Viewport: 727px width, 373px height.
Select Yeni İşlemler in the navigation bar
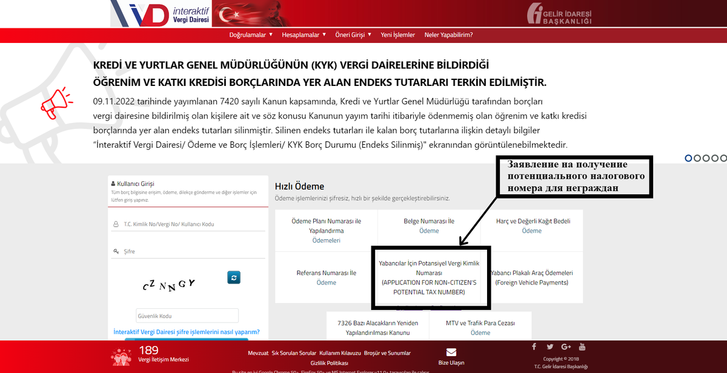398,35
